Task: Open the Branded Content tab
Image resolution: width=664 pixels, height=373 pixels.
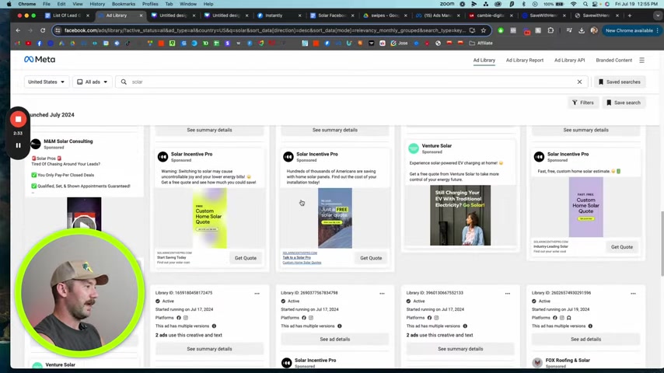Action: pyautogui.click(x=613, y=60)
